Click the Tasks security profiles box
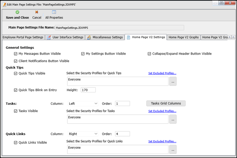This screenshot has height=158, width=237. tap(118, 119)
